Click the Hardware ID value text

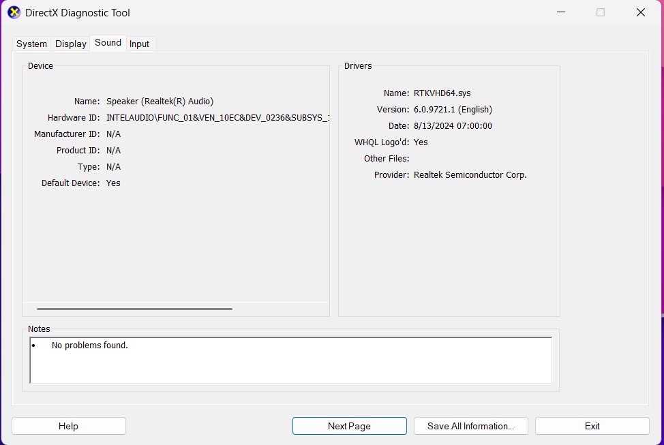(217, 118)
